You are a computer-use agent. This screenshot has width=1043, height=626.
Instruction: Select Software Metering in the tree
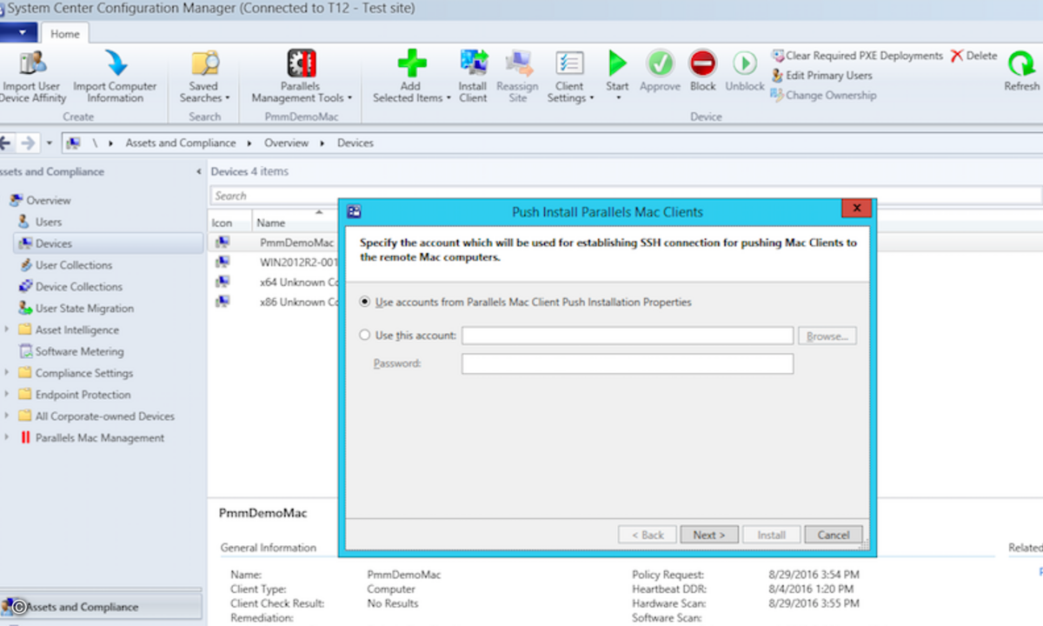(x=80, y=352)
